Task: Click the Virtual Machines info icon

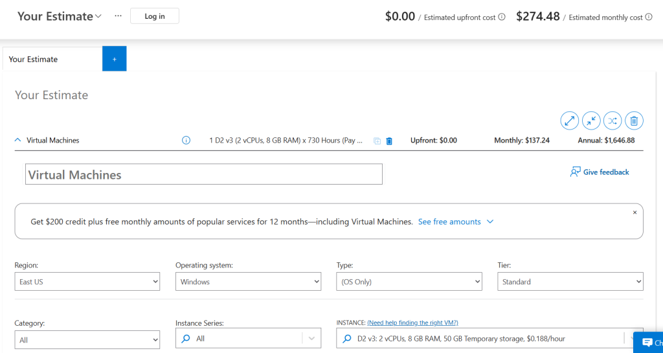Action: coord(186,141)
